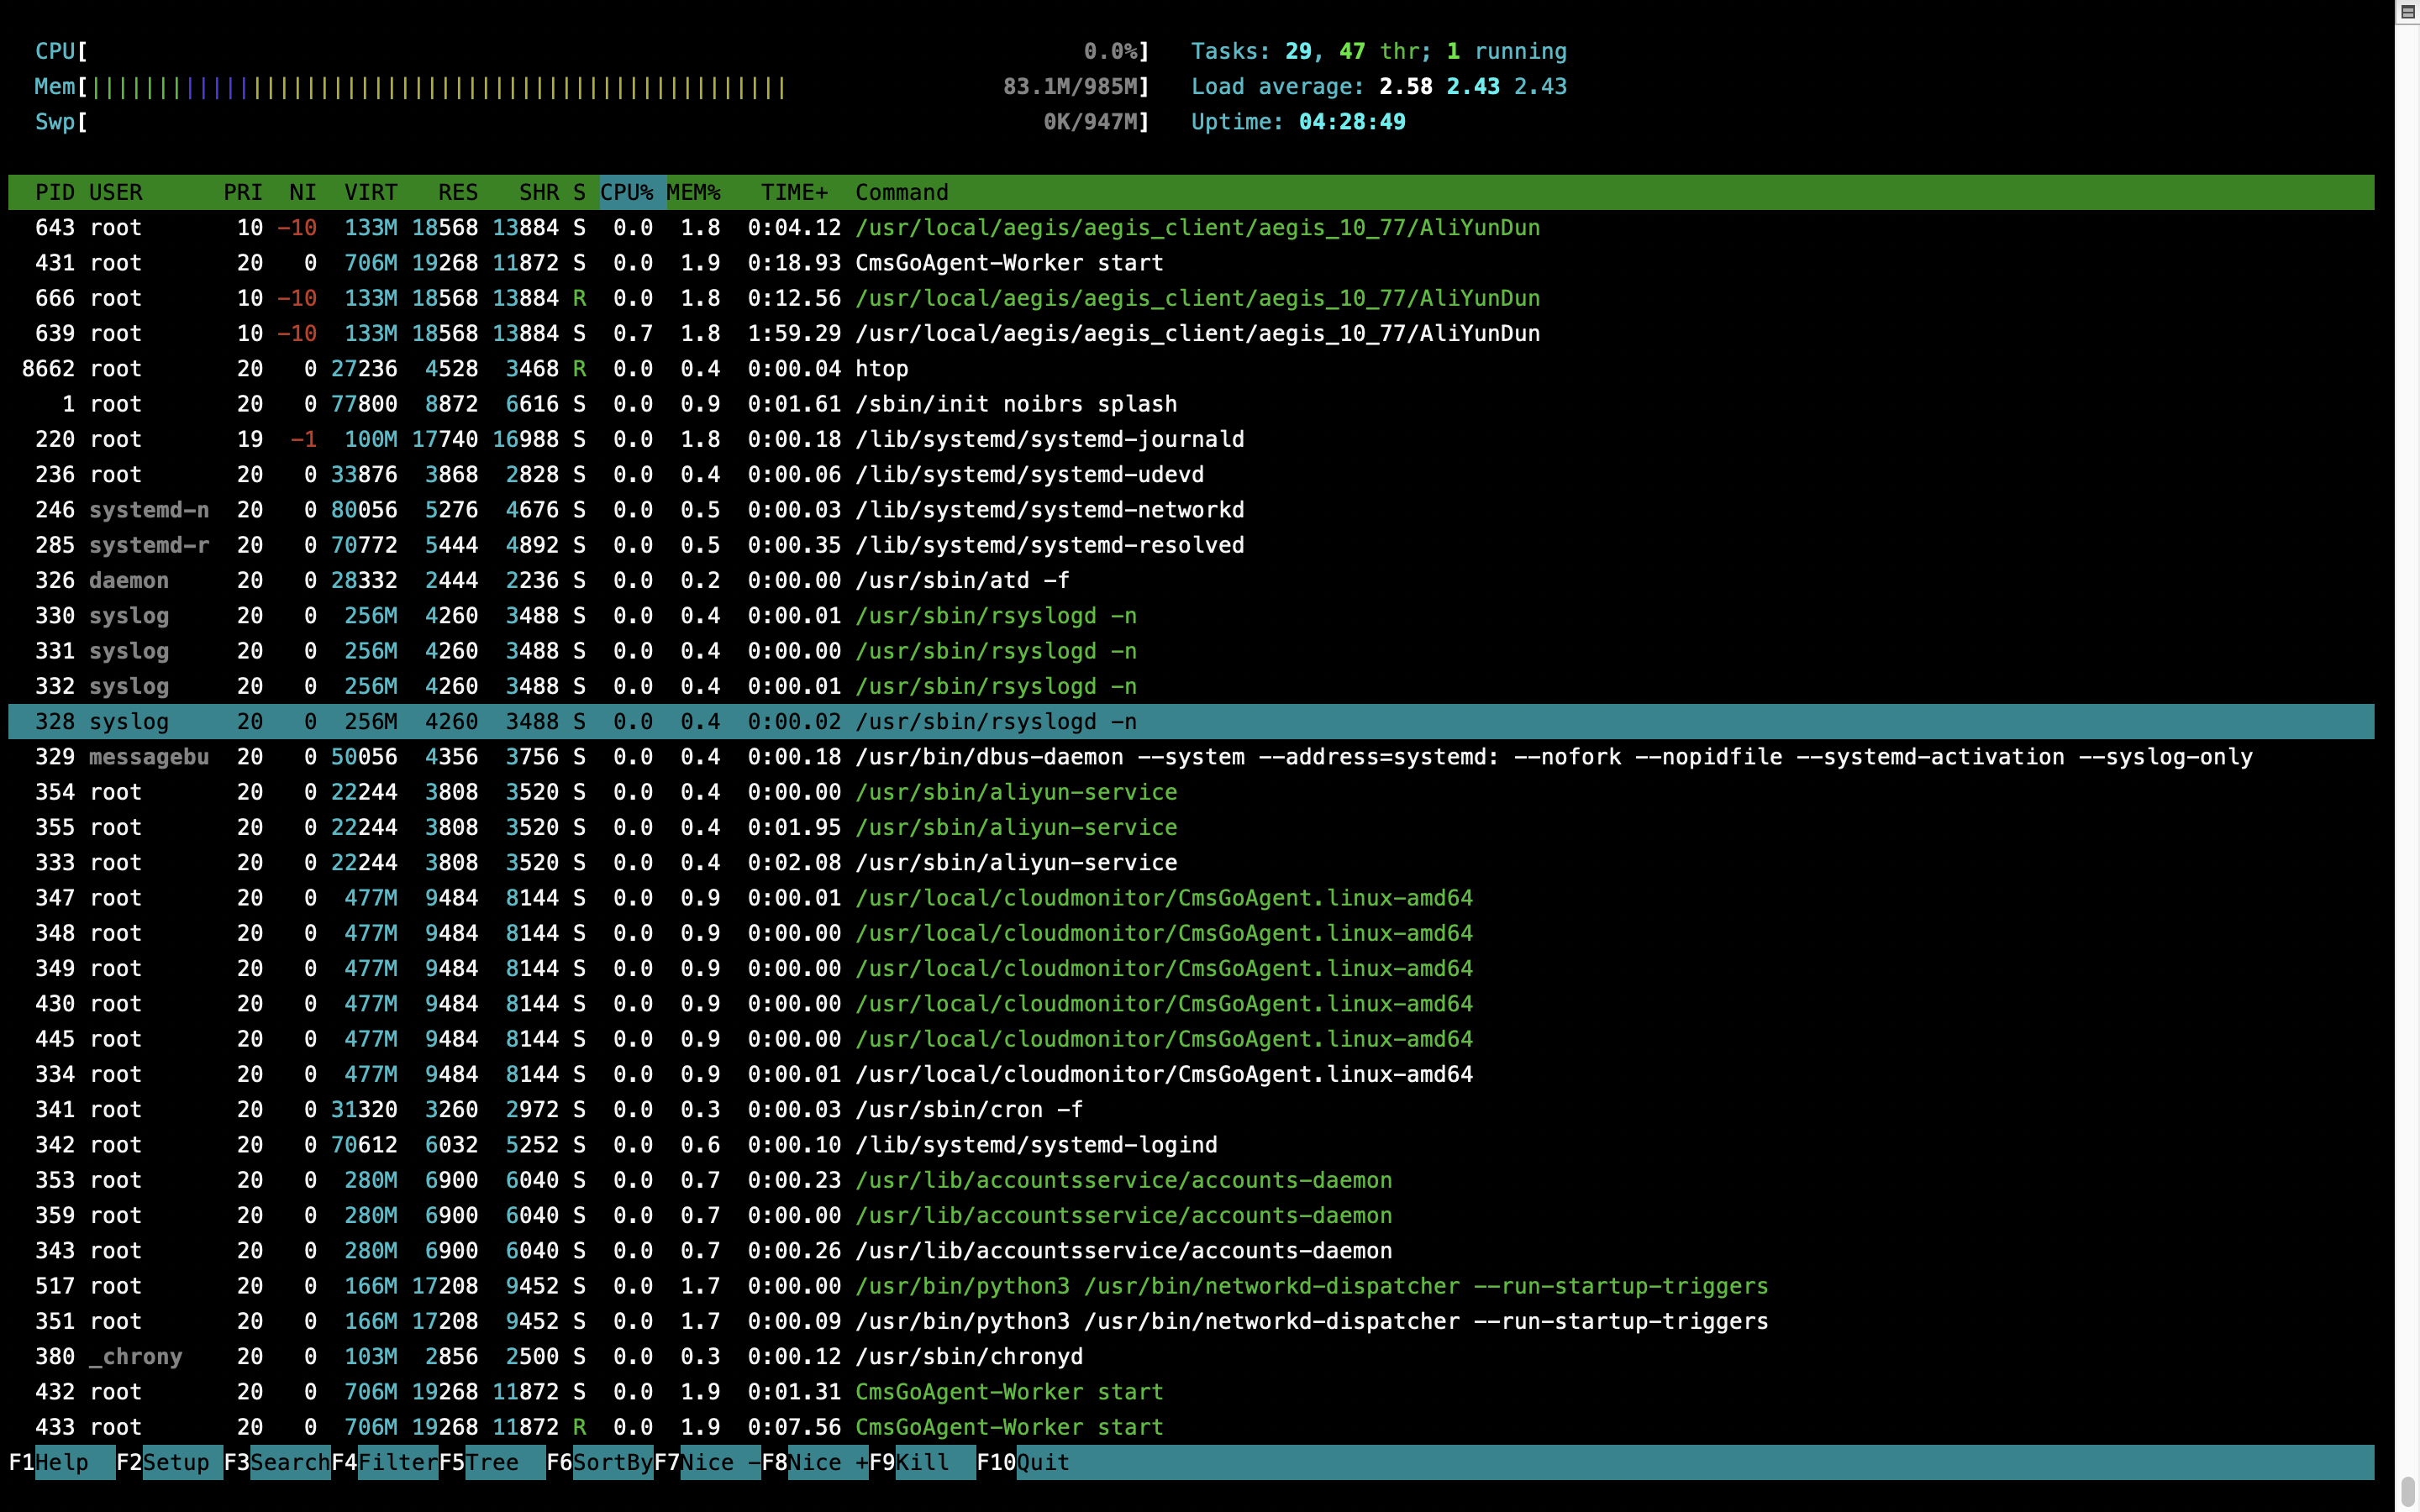Click the F1 Help function key
The image size is (2420, 1512).
62,1462
